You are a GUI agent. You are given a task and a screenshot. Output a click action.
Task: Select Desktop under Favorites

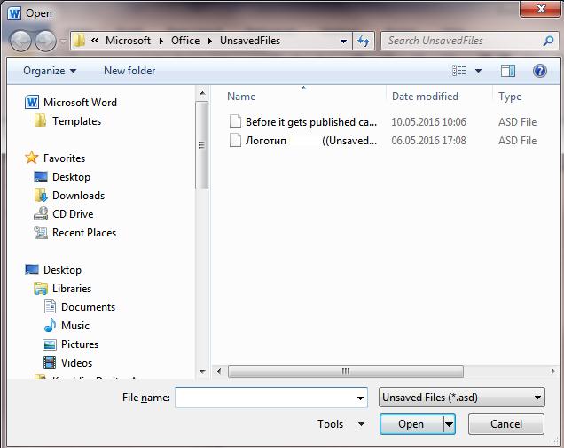click(71, 177)
